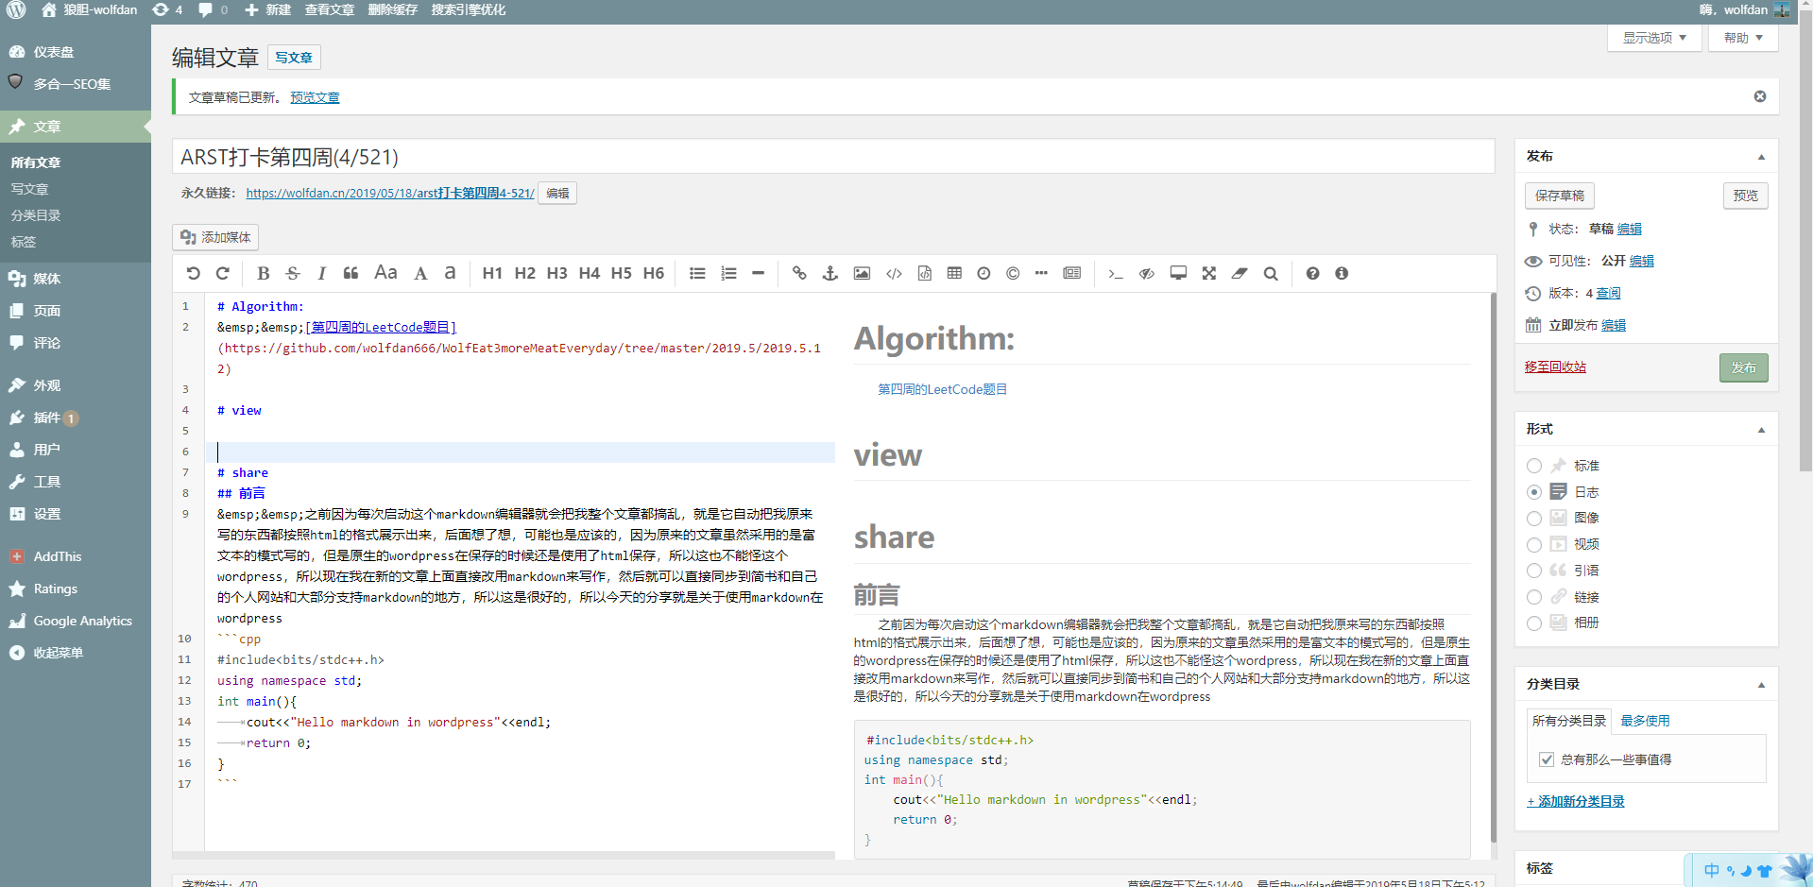The height and width of the screenshot is (887, 1813).
Task: Select the 图像 post format
Action: (1534, 519)
